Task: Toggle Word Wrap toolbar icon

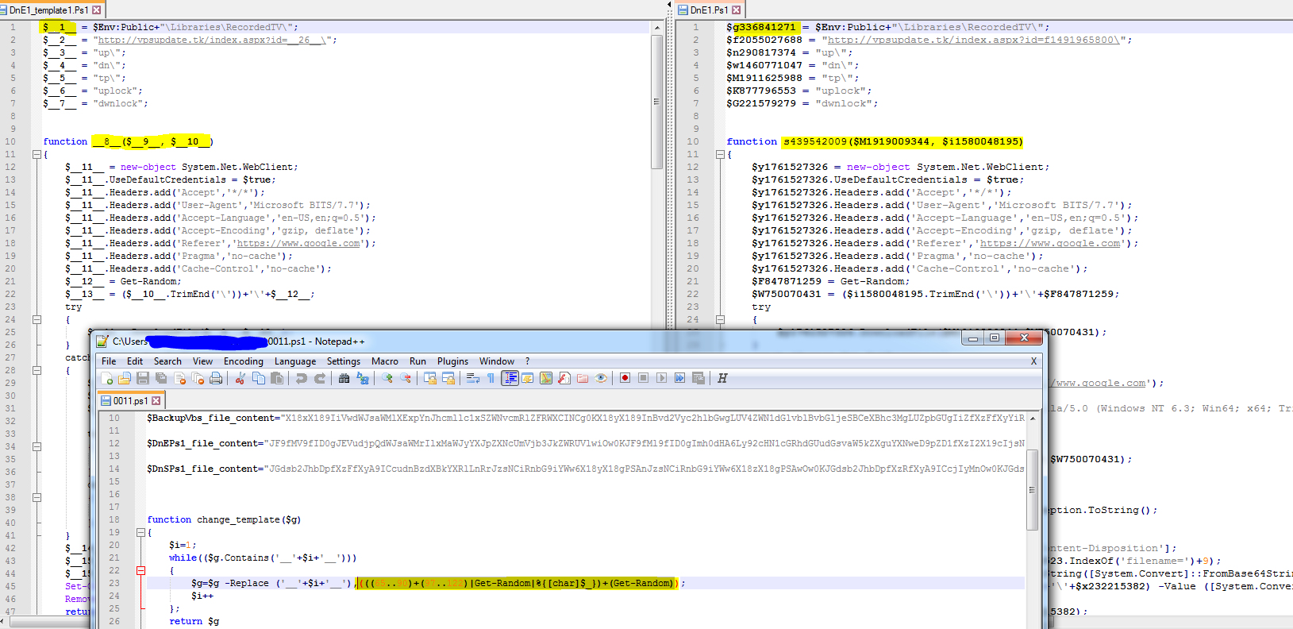Action: [473, 378]
